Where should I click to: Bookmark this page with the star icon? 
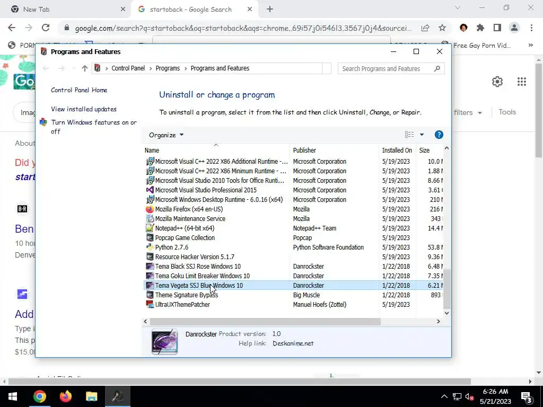pos(442,28)
